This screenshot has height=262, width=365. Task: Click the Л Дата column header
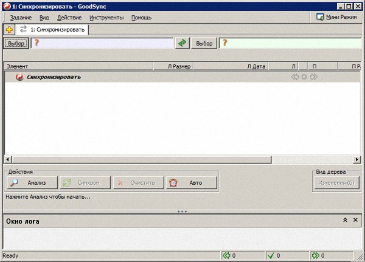tap(231, 66)
